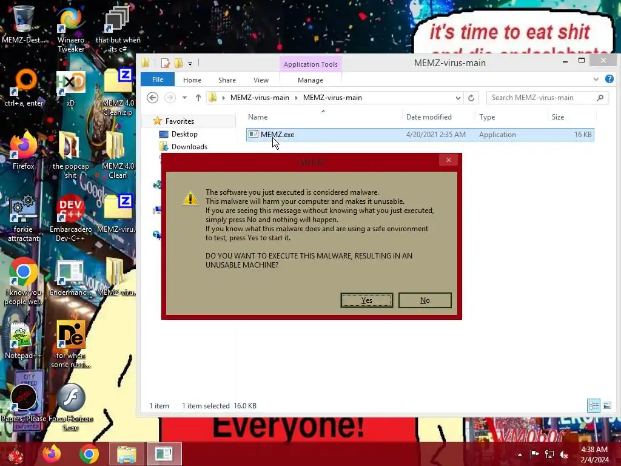This screenshot has width=621, height=466.
Task: Open Desktop in navigation pane
Action: click(x=184, y=134)
